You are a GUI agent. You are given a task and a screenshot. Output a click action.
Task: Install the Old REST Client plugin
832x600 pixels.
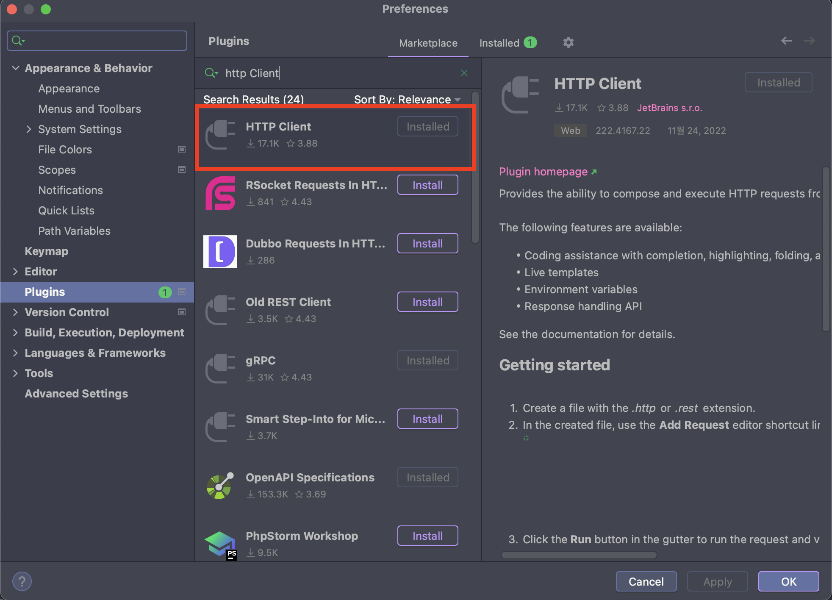427,302
